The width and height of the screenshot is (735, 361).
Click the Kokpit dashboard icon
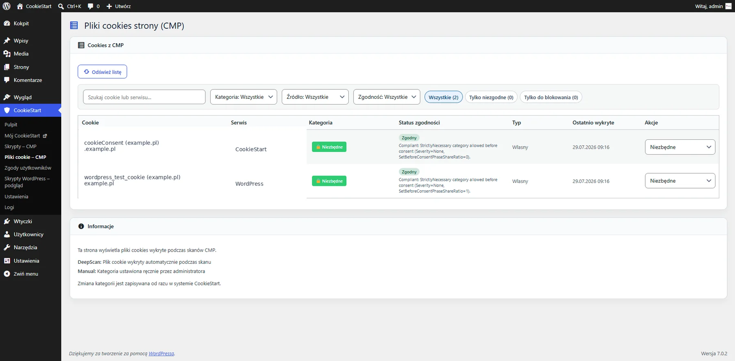coord(7,23)
